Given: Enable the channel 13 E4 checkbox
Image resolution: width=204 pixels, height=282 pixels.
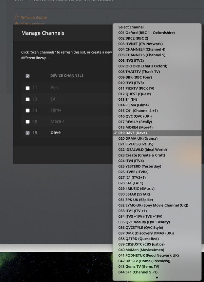Looking at the screenshot, I should point(27,99).
